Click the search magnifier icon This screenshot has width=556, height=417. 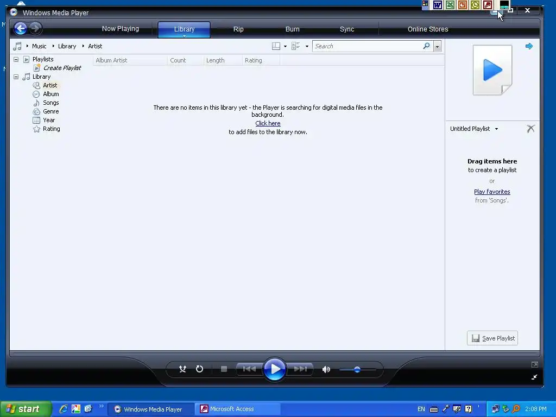click(x=427, y=46)
